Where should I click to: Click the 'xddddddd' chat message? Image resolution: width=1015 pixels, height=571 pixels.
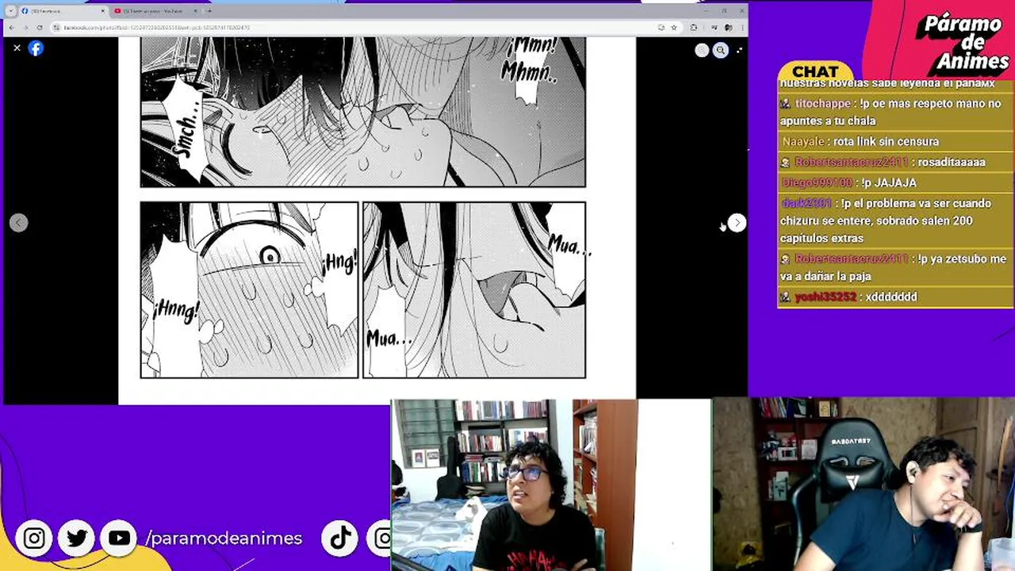(x=891, y=297)
